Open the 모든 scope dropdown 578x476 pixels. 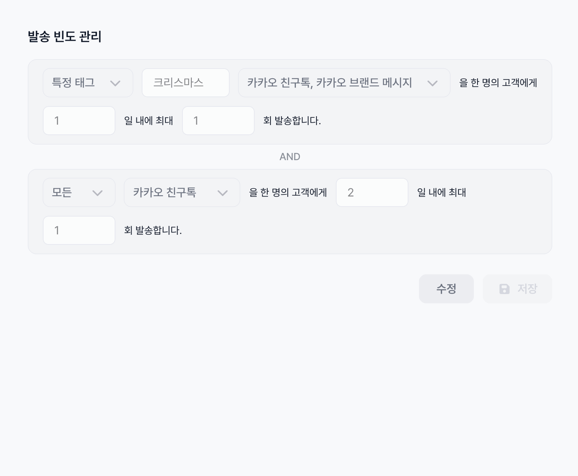(79, 192)
